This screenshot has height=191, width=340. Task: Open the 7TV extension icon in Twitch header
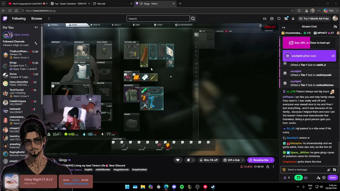click(286, 19)
